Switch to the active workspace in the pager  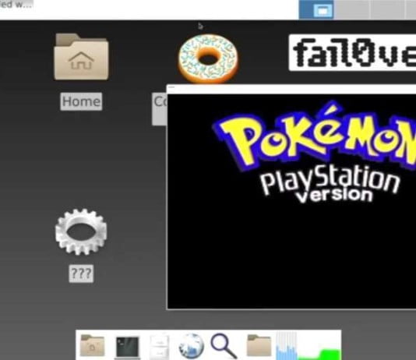point(316,9)
